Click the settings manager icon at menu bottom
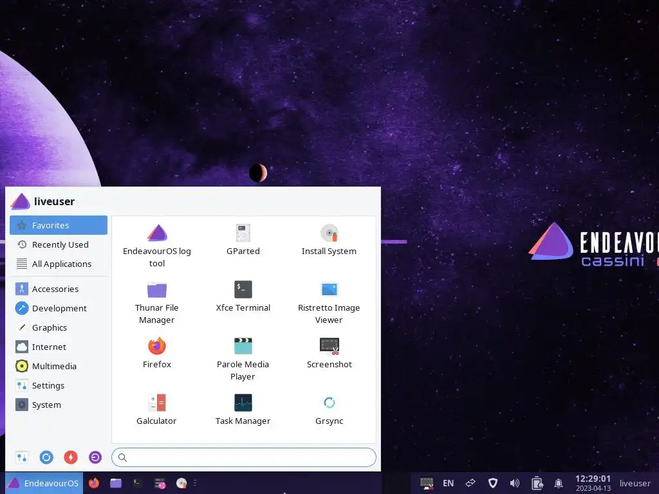Screen dimensions: 659x494 click(22, 457)
